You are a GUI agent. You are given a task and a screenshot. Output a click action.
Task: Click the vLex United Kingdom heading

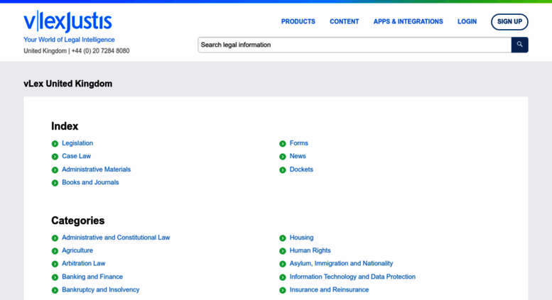(x=68, y=84)
